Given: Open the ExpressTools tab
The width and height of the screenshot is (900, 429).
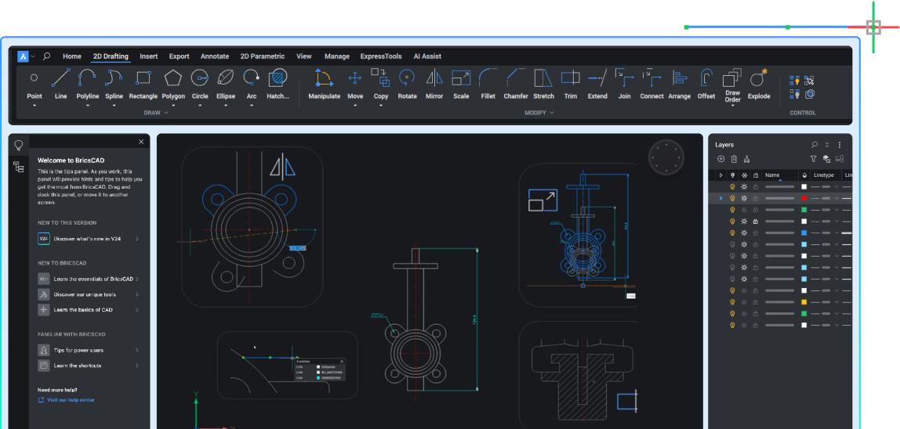Looking at the screenshot, I should pos(380,56).
